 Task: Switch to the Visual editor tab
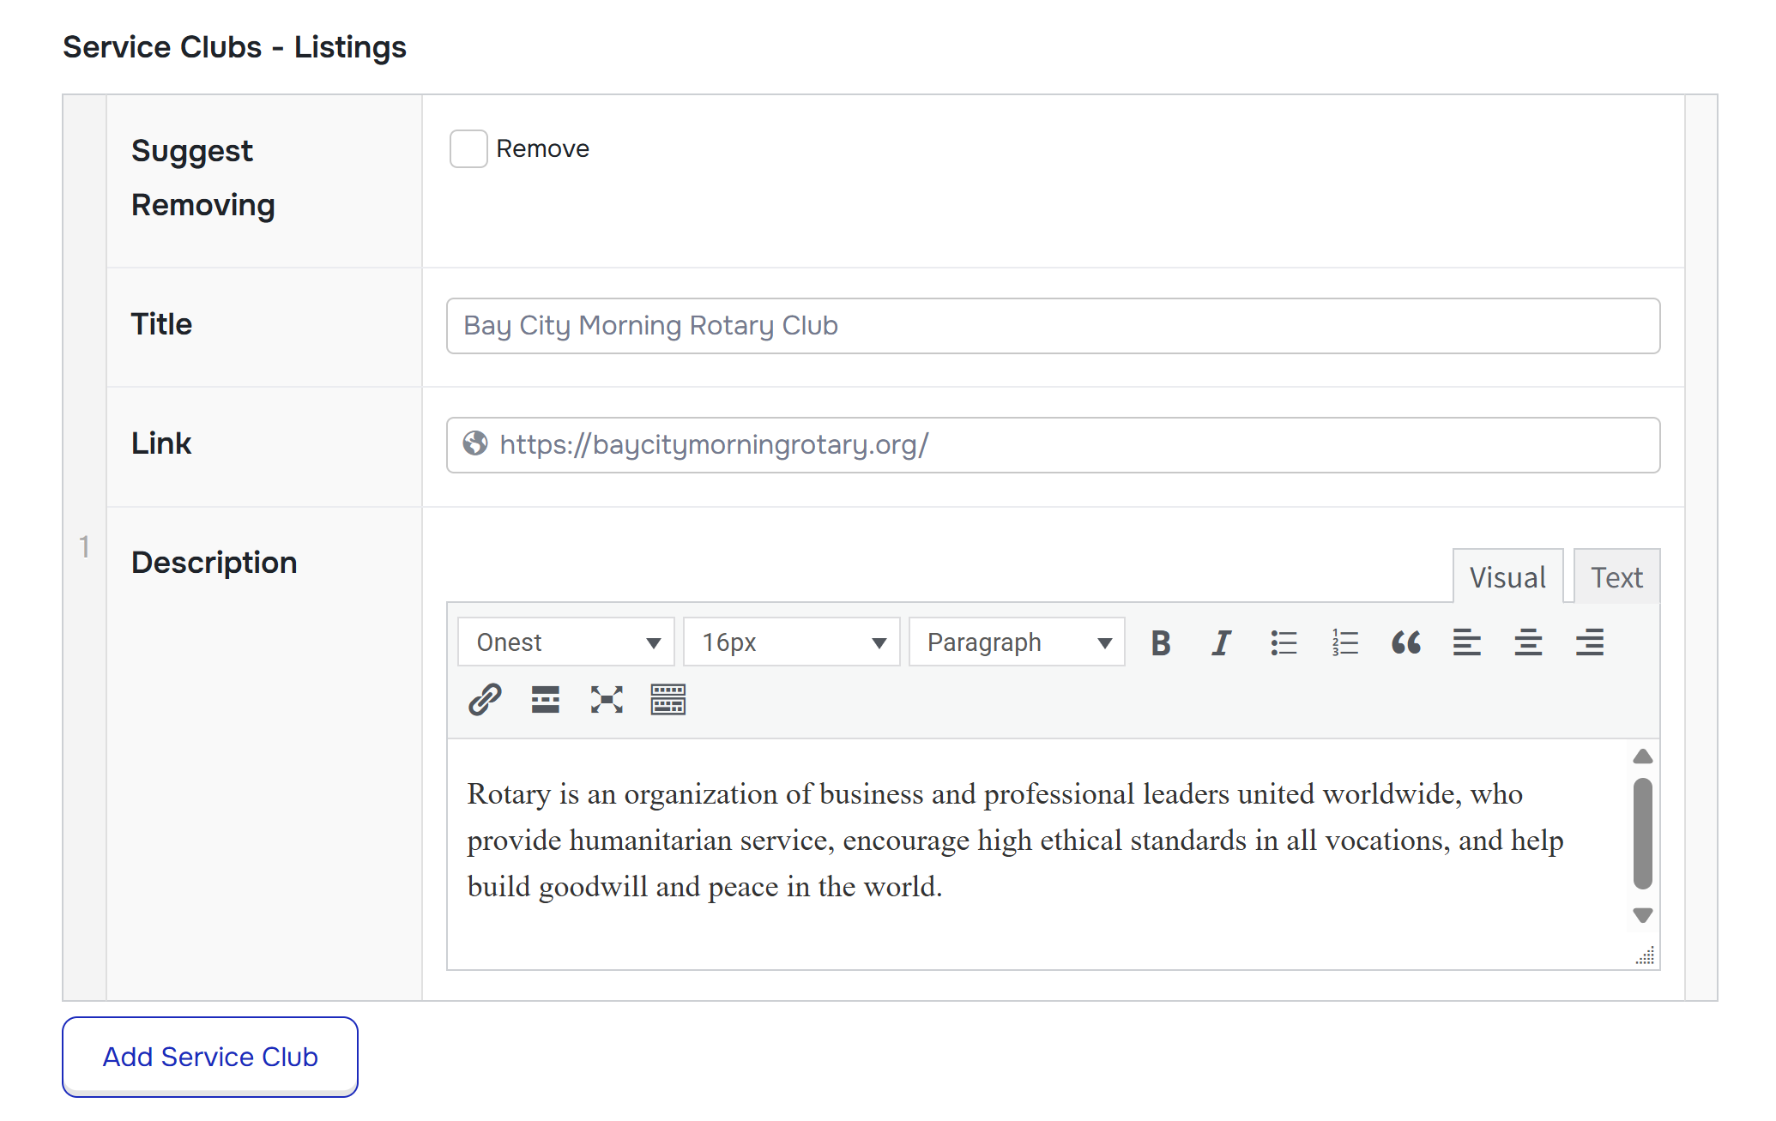coord(1507,577)
